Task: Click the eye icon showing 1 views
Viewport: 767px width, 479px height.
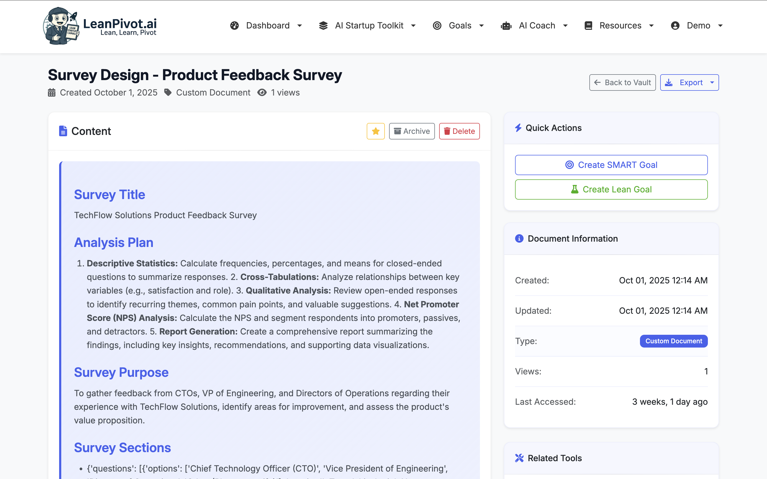Action: (262, 93)
